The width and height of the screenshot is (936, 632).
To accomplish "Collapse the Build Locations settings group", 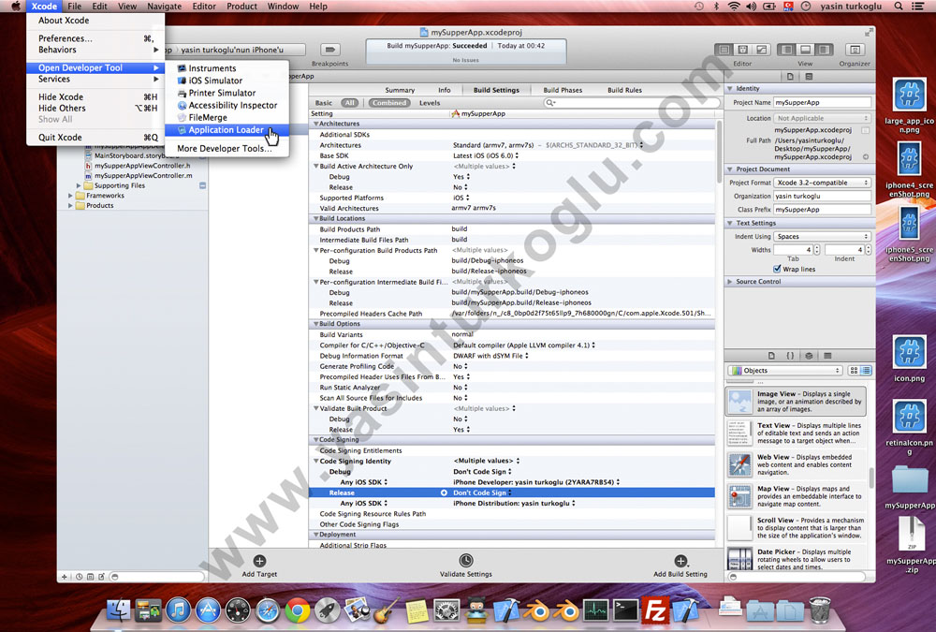I will [x=315, y=219].
